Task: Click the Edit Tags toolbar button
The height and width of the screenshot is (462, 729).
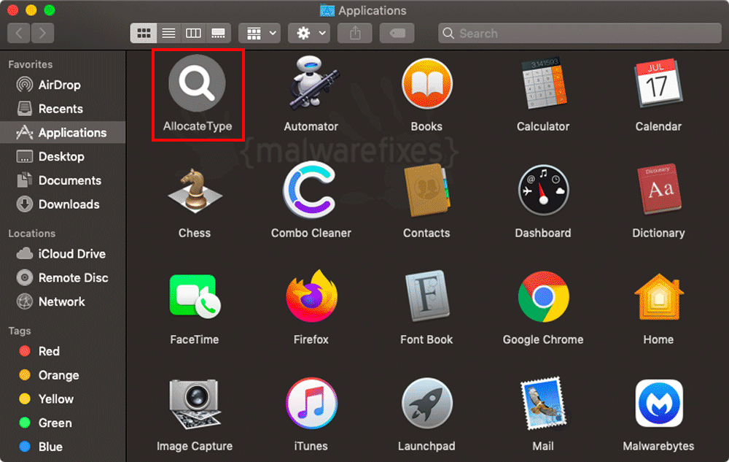Action: coord(397,33)
